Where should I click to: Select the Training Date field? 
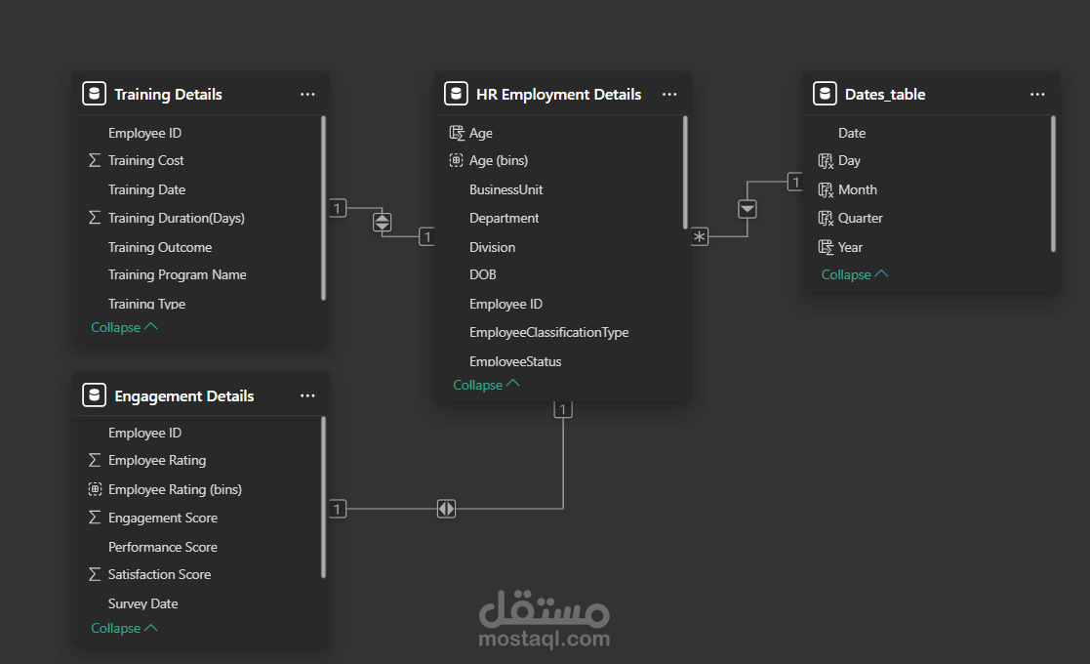pos(146,189)
